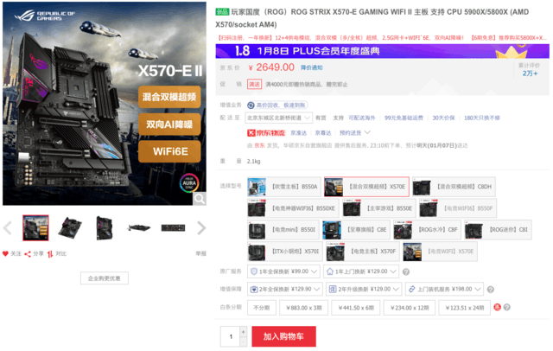553x351 pixels.
Task: Click help icon at end of 白条分期 row
Action: click(x=507, y=307)
